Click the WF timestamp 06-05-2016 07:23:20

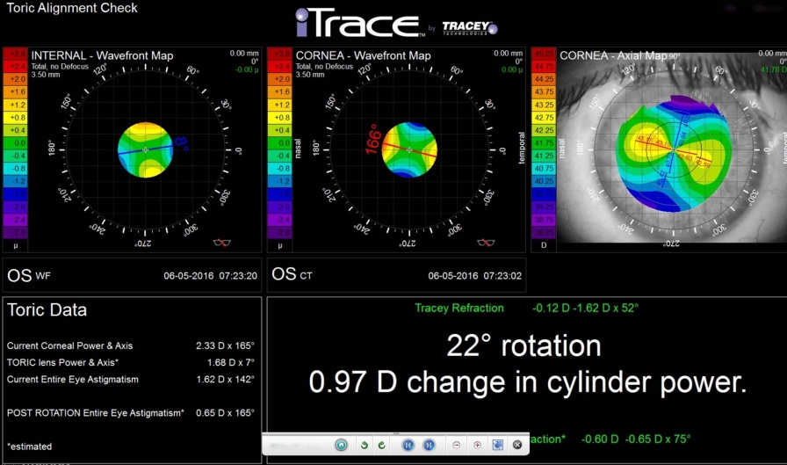click(x=210, y=276)
